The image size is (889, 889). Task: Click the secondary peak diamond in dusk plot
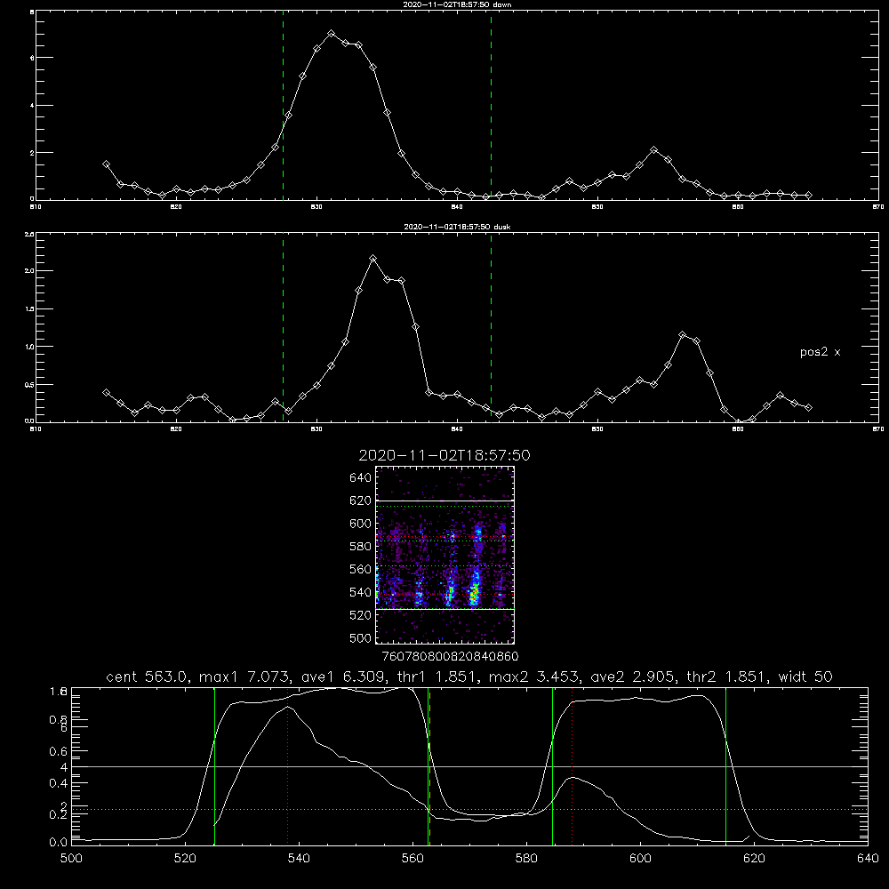(x=683, y=335)
